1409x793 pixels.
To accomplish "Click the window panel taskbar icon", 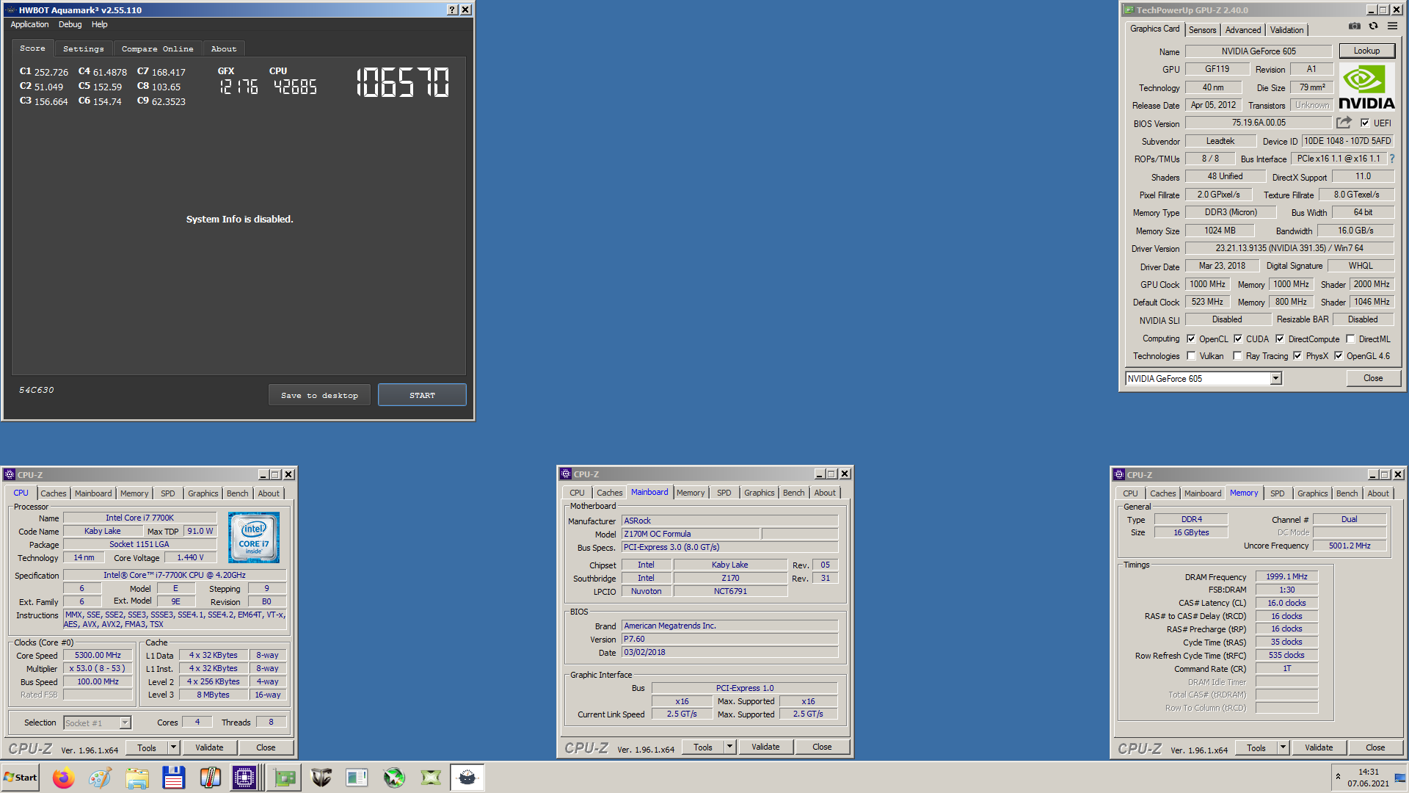I will 357,778.
